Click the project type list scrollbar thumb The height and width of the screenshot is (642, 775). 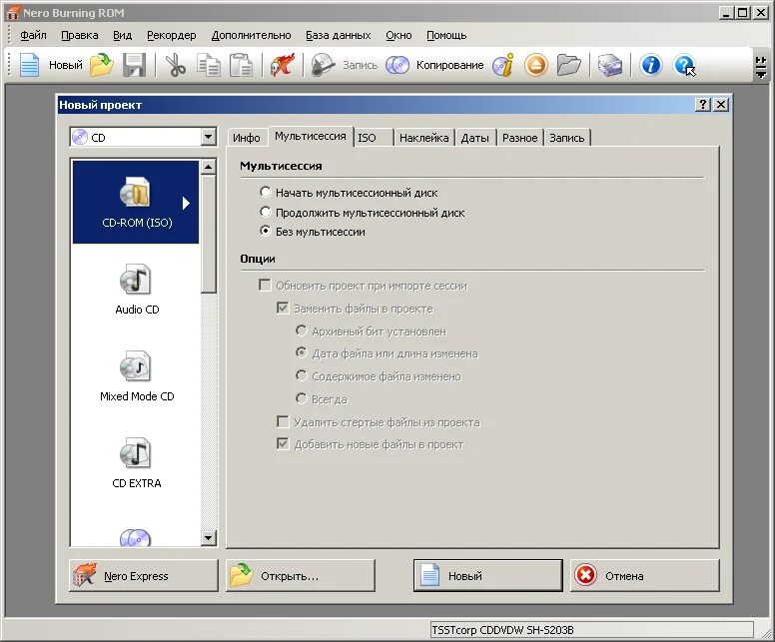(x=208, y=234)
